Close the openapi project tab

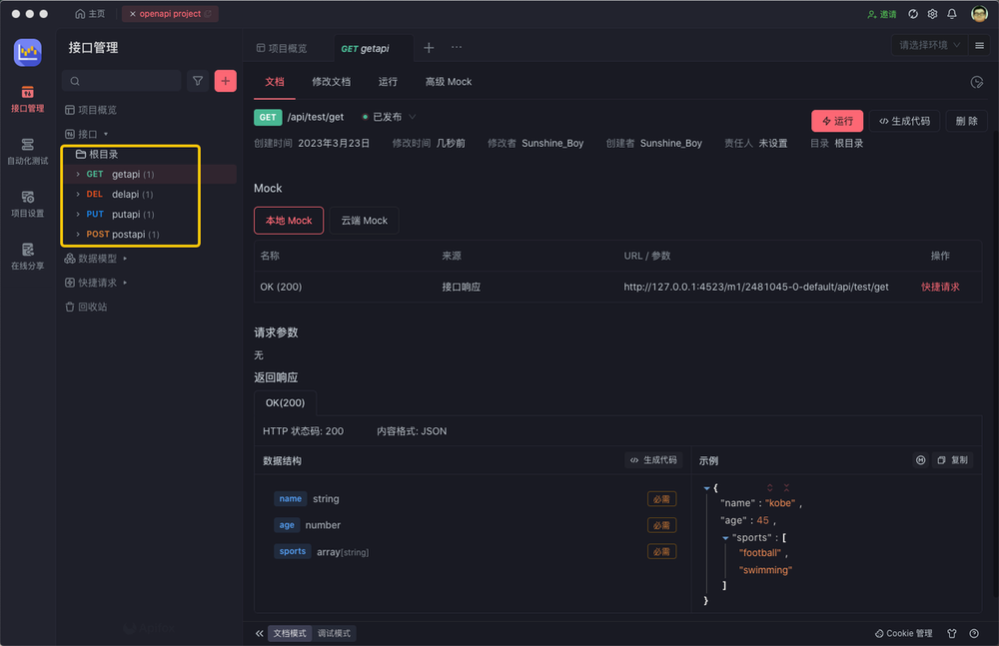coord(133,13)
